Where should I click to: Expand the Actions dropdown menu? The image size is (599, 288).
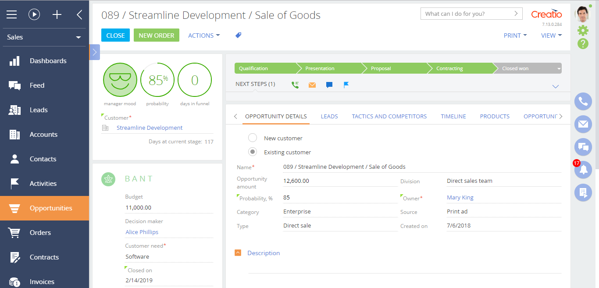pyautogui.click(x=204, y=36)
